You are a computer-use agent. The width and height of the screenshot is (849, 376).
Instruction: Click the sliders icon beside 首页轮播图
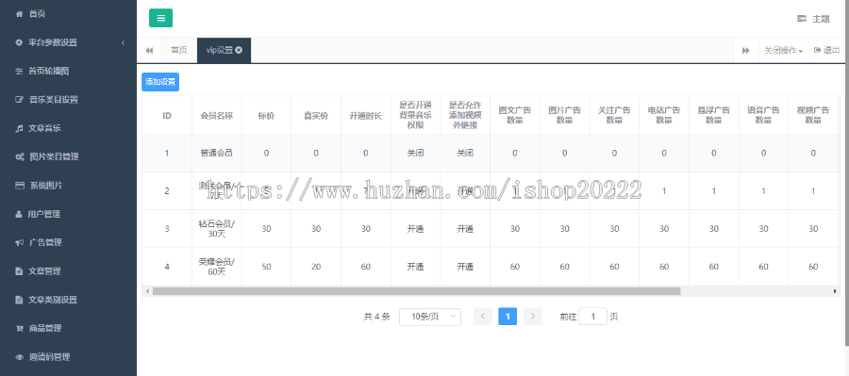point(19,71)
